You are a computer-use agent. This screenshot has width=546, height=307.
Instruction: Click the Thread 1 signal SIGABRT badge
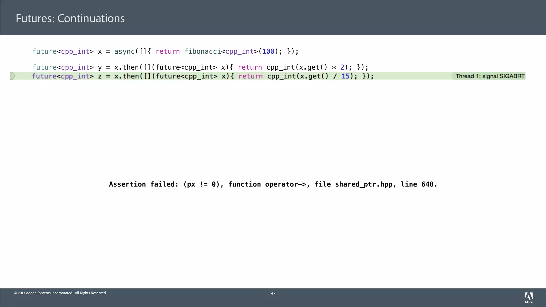(490, 76)
